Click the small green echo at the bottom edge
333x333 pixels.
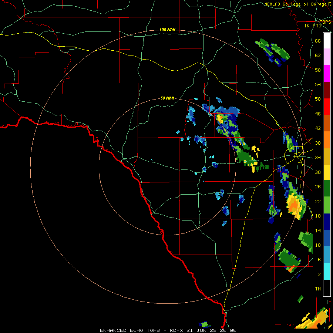pyautogui.click(x=205, y=325)
